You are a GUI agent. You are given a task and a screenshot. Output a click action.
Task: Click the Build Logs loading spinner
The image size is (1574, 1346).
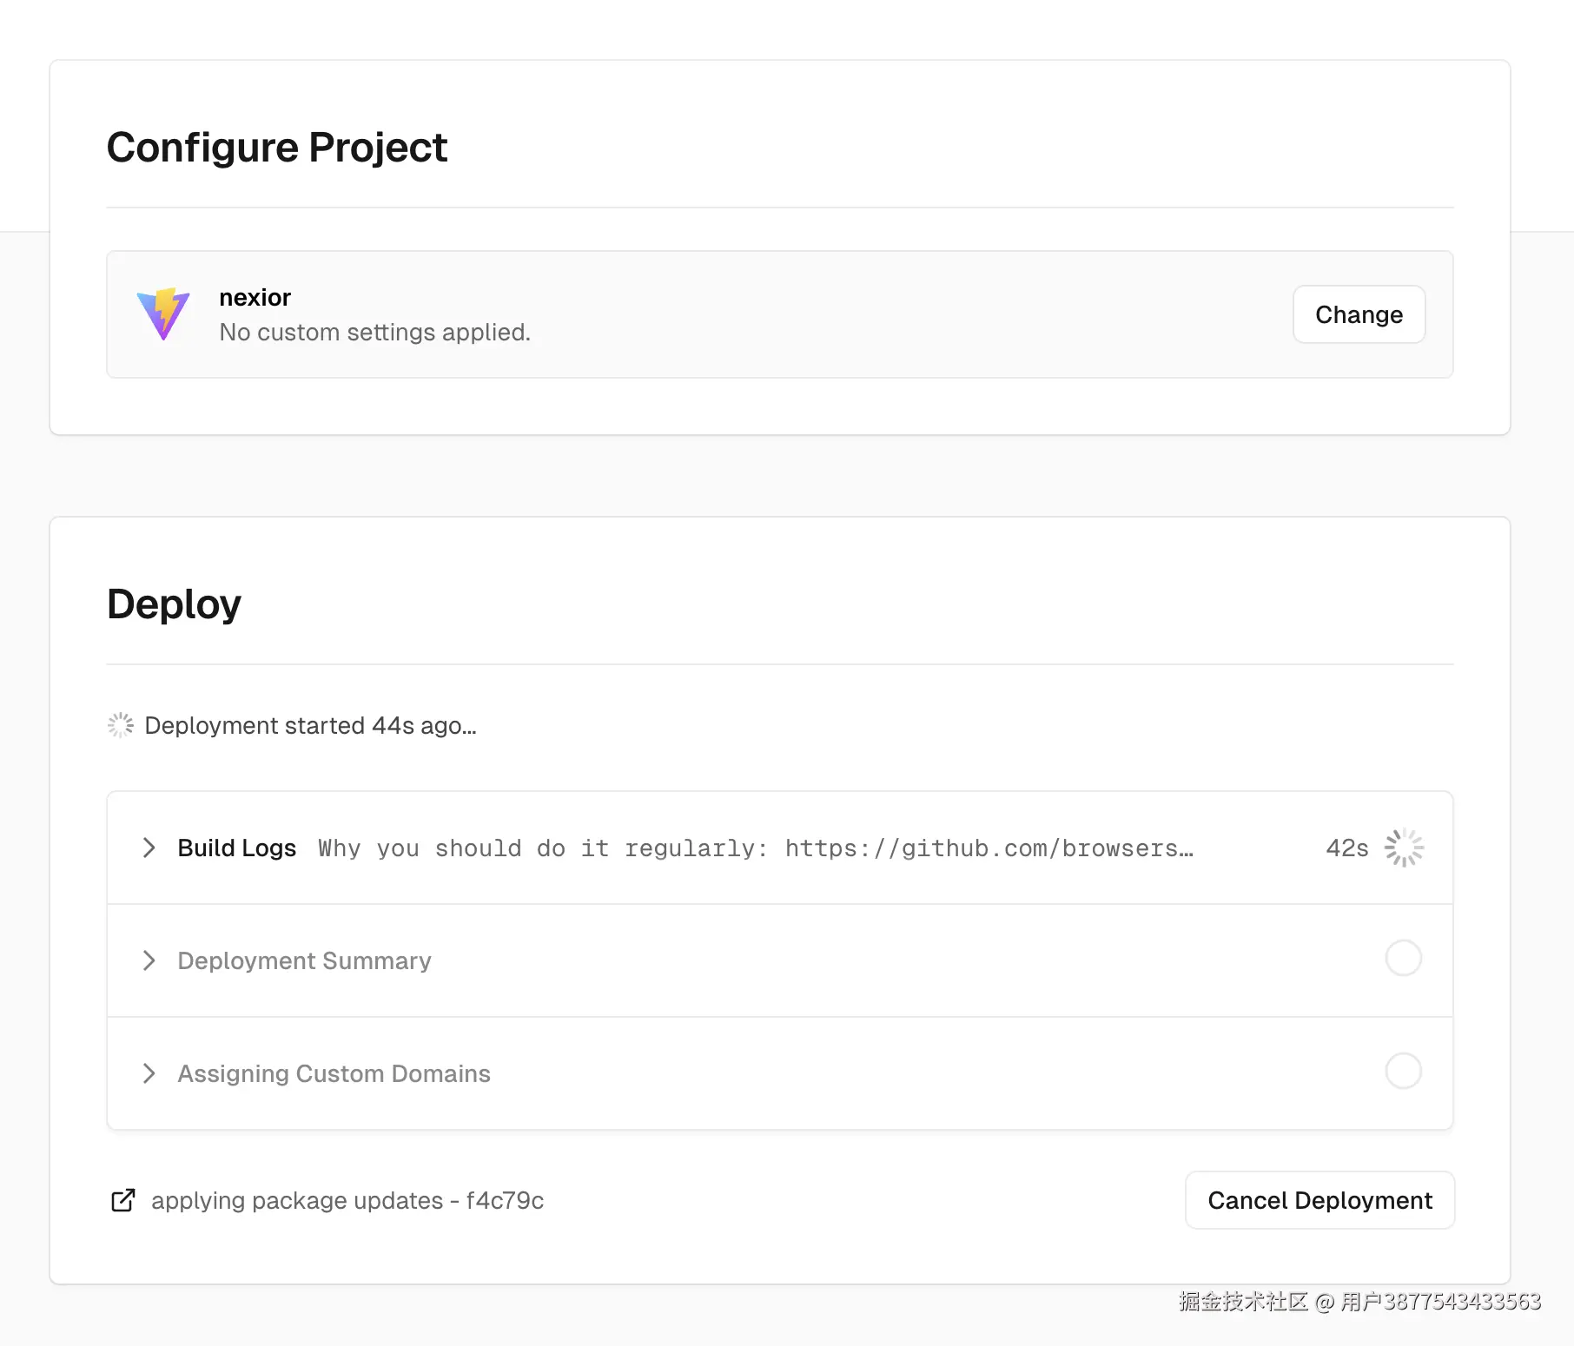click(x=1404, y=848)
